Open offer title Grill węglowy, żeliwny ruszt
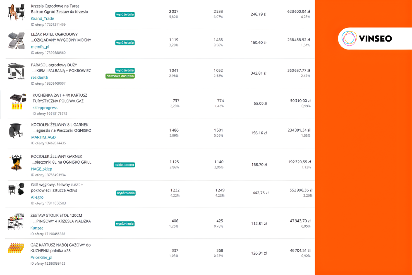 (x=57, y=187)
